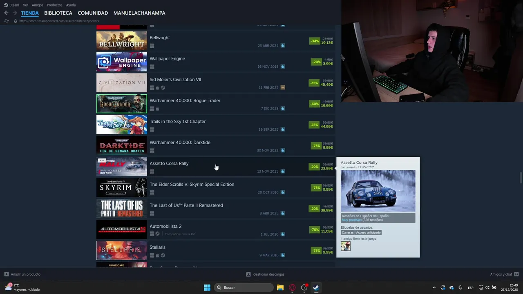Reload the store page
Screen dimensions: 523x294
pos(7,21)
